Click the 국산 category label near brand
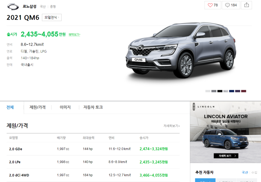Screen dimensions: 261x182 coord(43,7)
